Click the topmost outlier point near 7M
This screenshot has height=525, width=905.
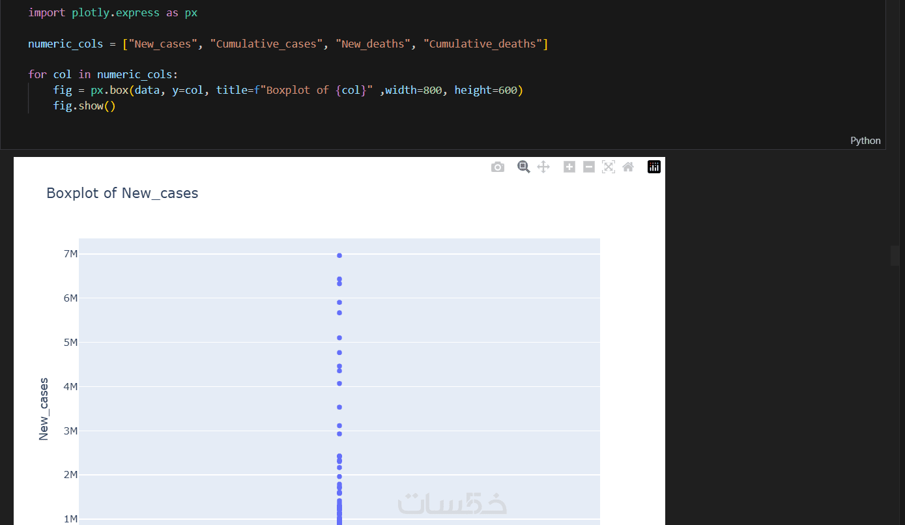(x=339, y=255)
